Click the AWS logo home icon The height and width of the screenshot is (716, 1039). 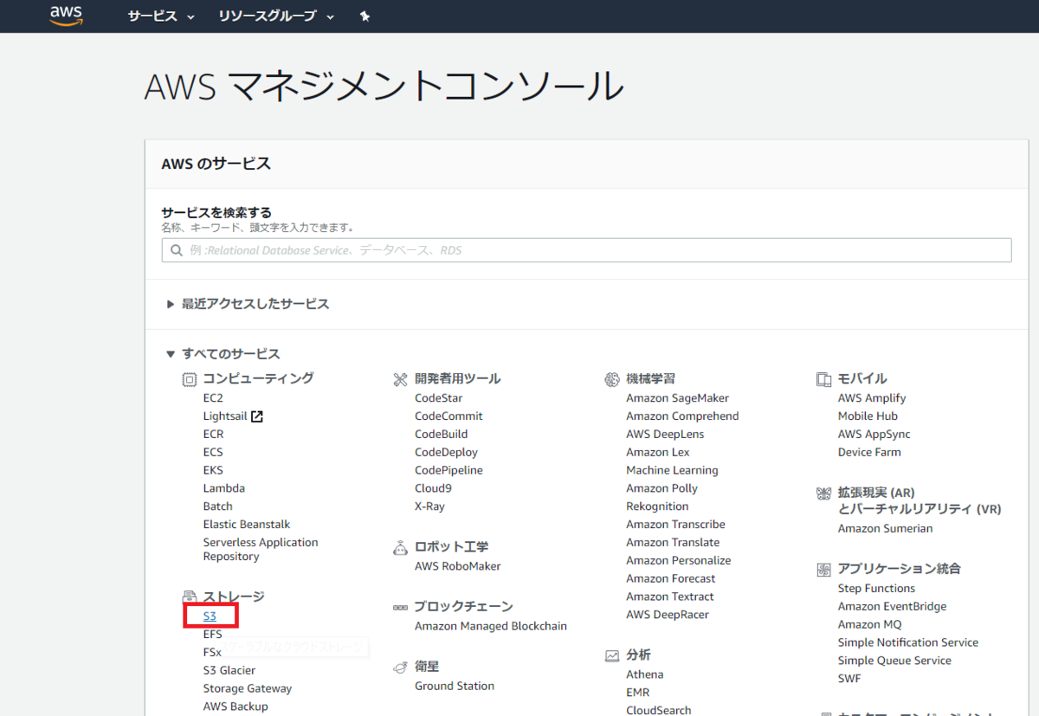[x=67, y=16]
